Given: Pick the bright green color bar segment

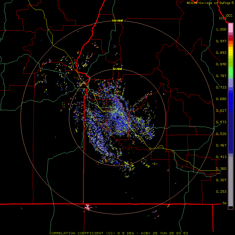Looking at the screenshot, I should (x=231, y=71).
